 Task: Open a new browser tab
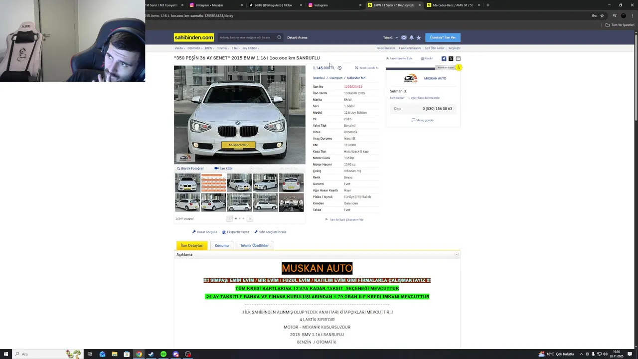pos(487,5)
